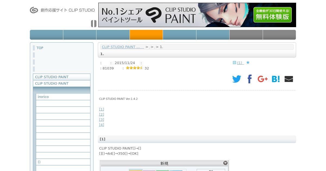Share the page on Facebook
326x171 pixels.
(x=250, y=79)
